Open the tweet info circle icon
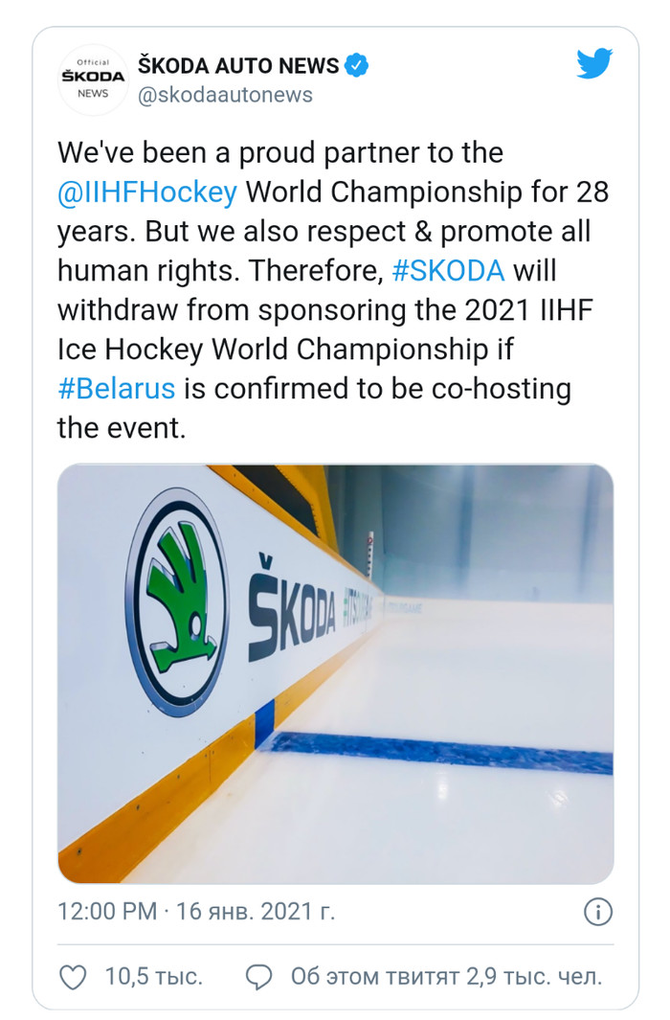This screenshot has height=1020, width=670. click(597, 911)
